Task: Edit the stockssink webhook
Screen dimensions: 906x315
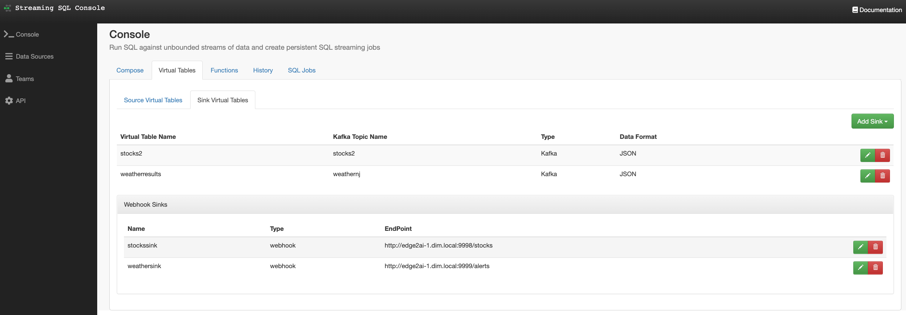Action: point(860,247)
